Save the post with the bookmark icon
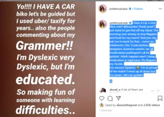The width and height of the screenshot is (164, 117). [x=160, y=98]
